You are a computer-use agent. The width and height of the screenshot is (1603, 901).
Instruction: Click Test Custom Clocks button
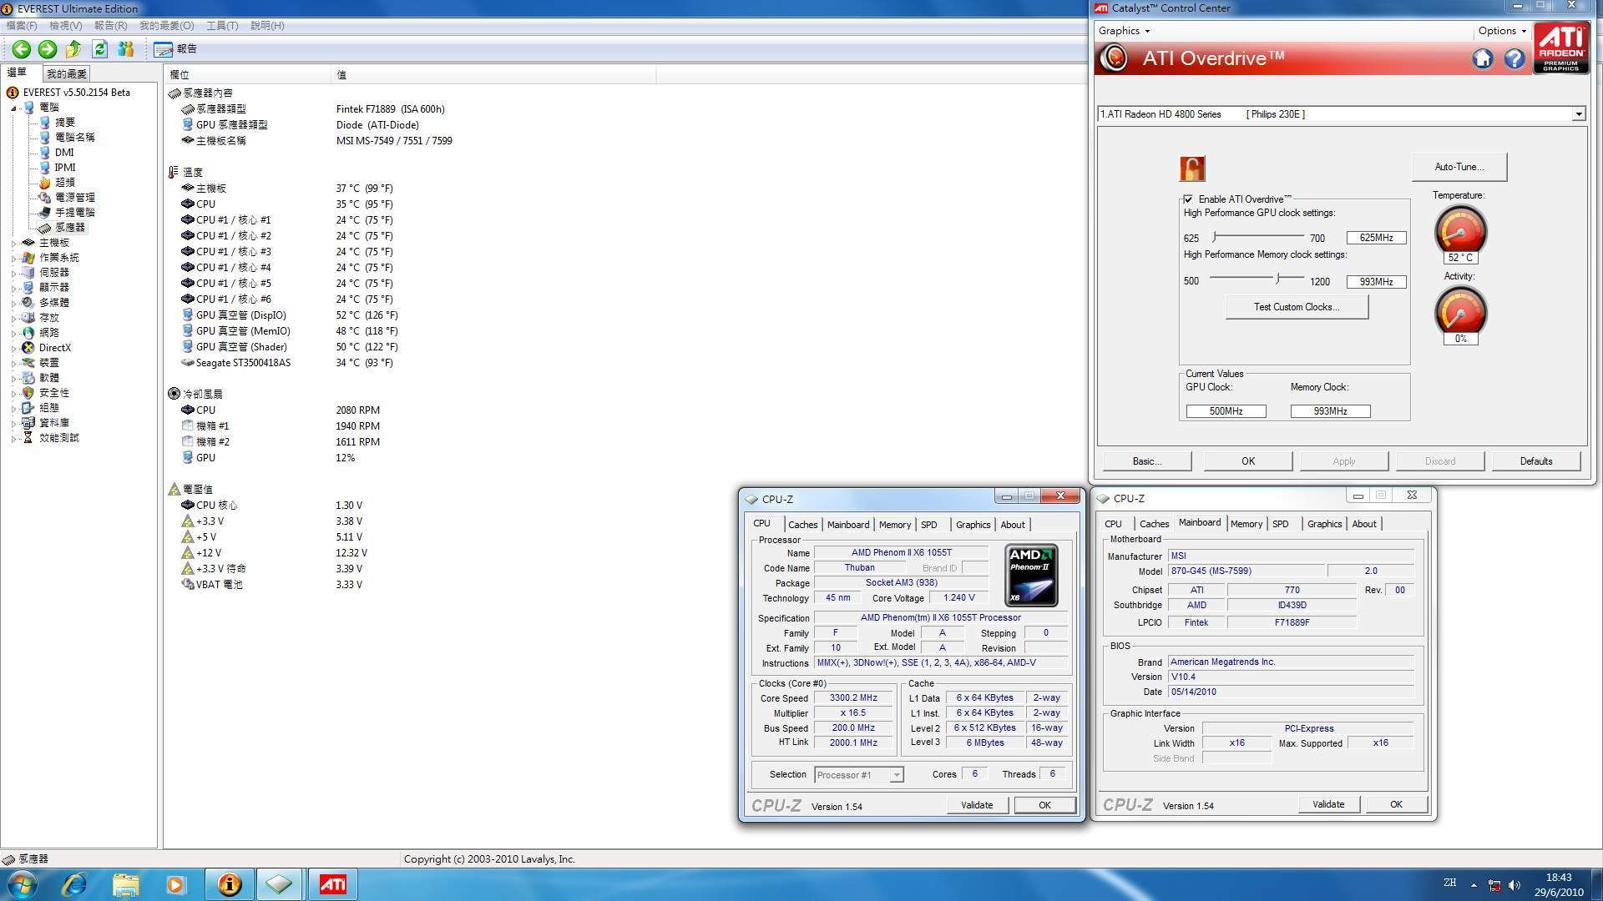(1297, 307)
